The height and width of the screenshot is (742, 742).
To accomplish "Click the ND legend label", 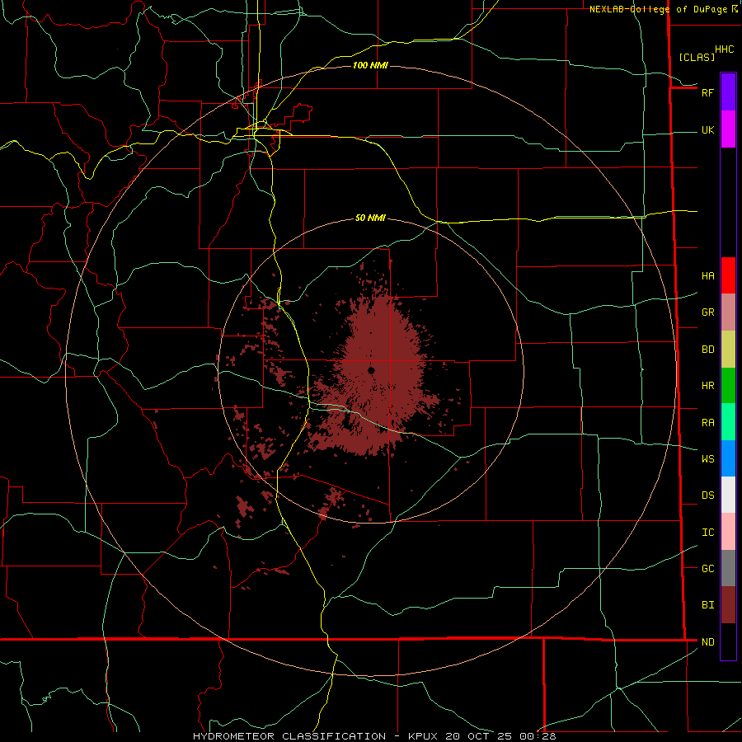I will pos(707,642).
